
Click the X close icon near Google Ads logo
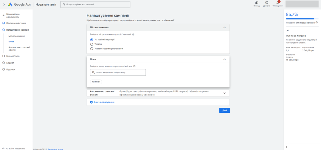coord(4,5)
